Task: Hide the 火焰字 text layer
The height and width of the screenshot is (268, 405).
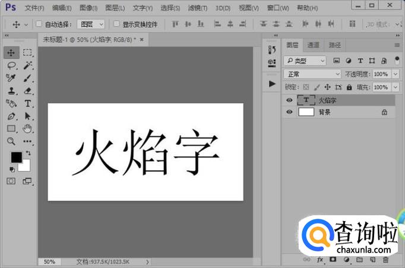Action: click(289, 100)
